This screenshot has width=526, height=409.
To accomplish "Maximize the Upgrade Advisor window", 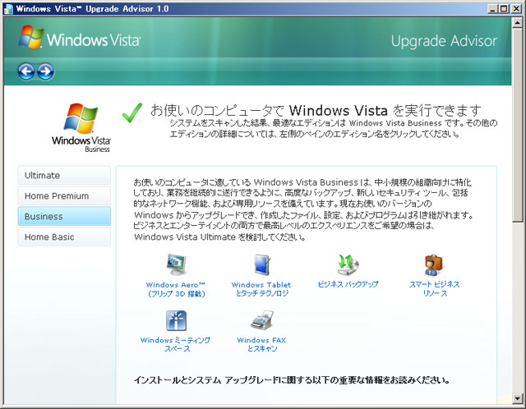I will [504, 9].
